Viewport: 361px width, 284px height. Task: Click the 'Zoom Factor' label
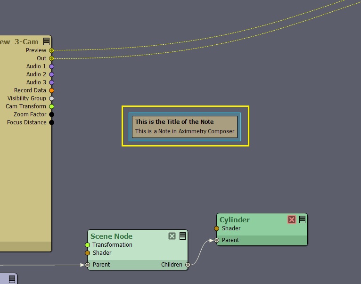point(30,114)
